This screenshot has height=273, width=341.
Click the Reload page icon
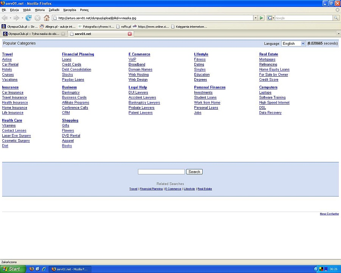pos(28,18)
